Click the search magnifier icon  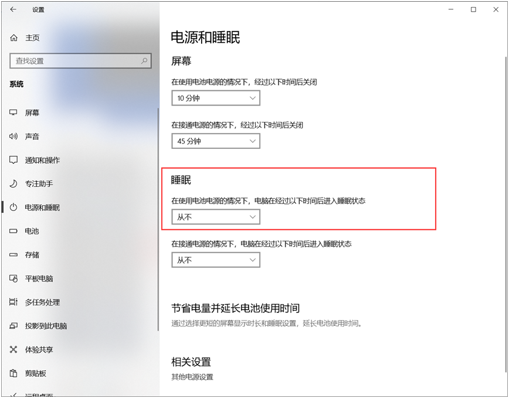point(144,60)
